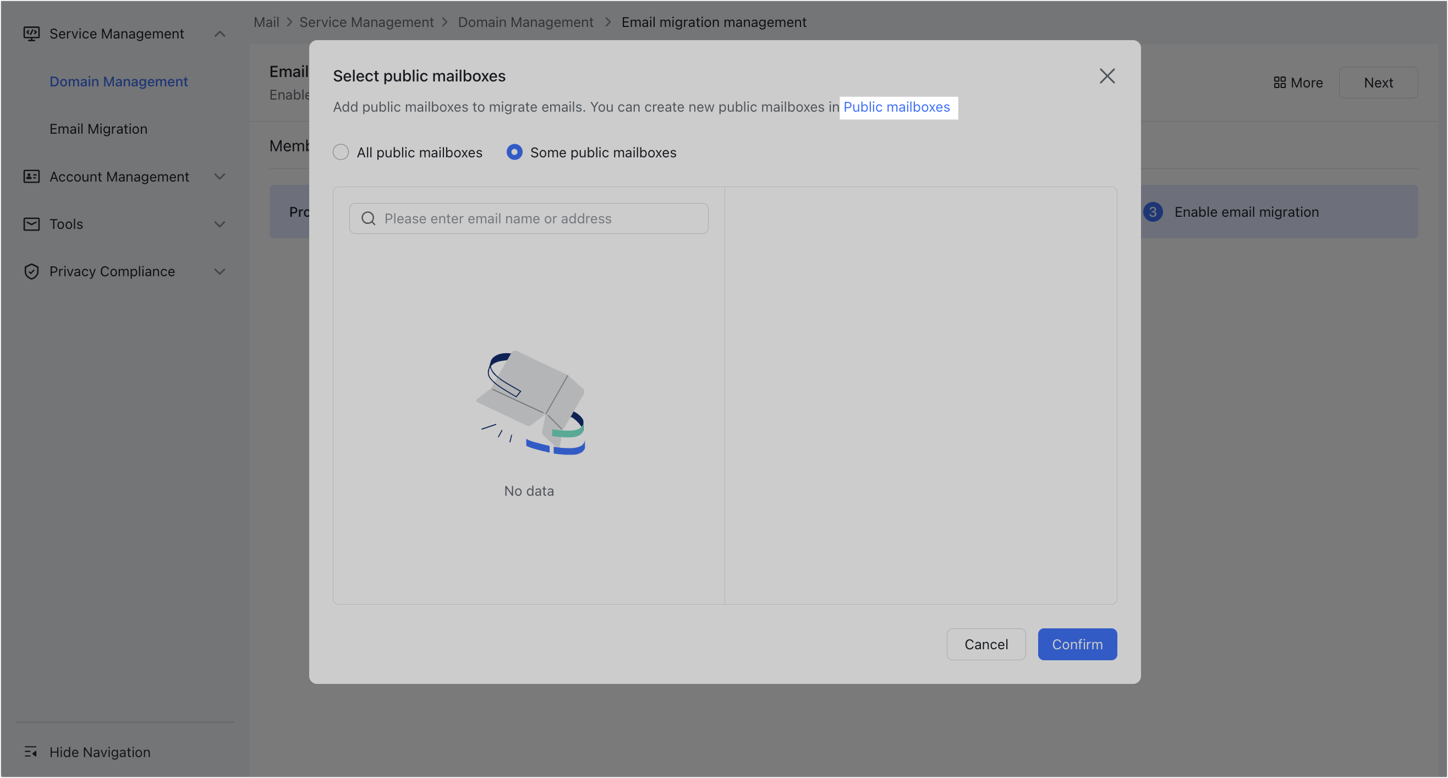Image resolution: width=1448 pixels, height=778 pixels.
Task: Click the Service Management monitor icon
Action: click(31, 34)
